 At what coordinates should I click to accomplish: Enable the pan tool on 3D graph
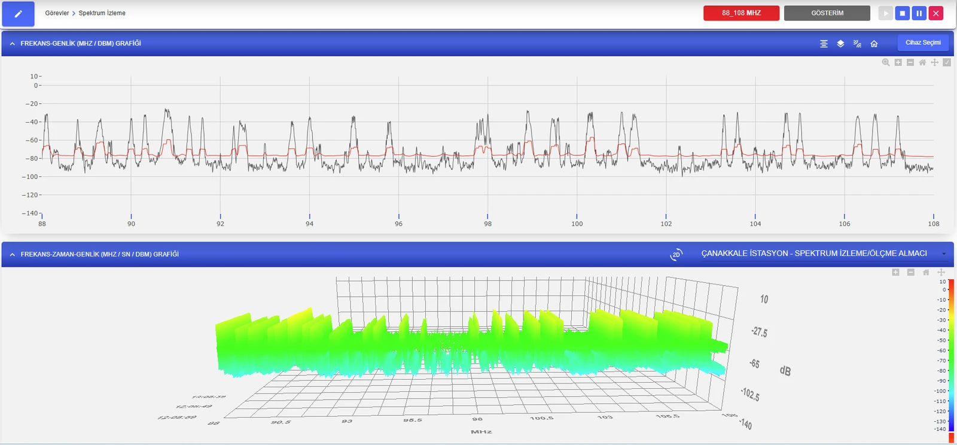[x=941, y=272]
